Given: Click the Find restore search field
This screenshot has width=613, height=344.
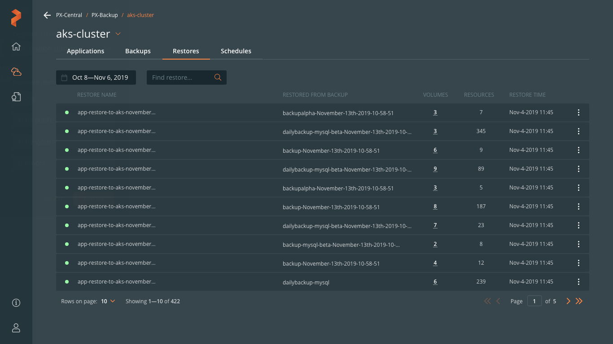Looking at the screenshot, I should (180, 77).
